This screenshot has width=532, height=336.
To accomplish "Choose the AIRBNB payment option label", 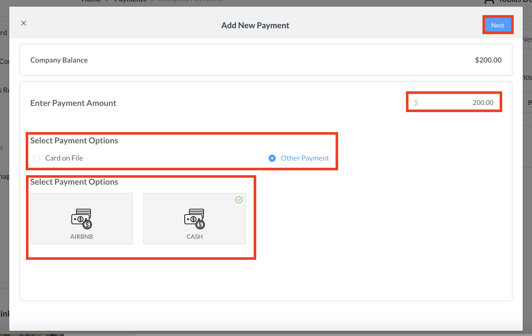I will pos(82,236).
